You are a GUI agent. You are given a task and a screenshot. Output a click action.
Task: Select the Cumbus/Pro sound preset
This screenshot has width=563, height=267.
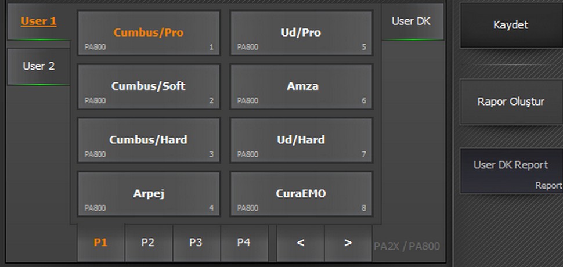click(149, 33)
